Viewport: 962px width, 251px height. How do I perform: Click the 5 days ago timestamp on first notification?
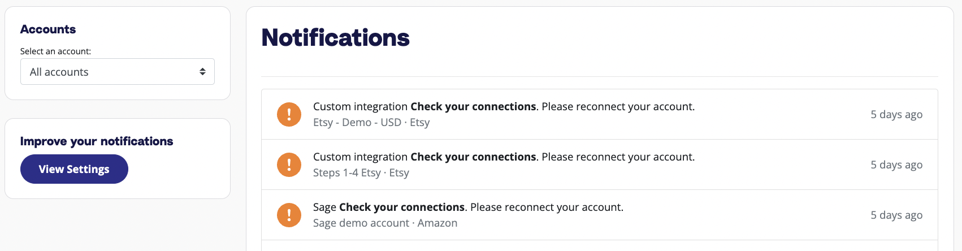(896, 114)
